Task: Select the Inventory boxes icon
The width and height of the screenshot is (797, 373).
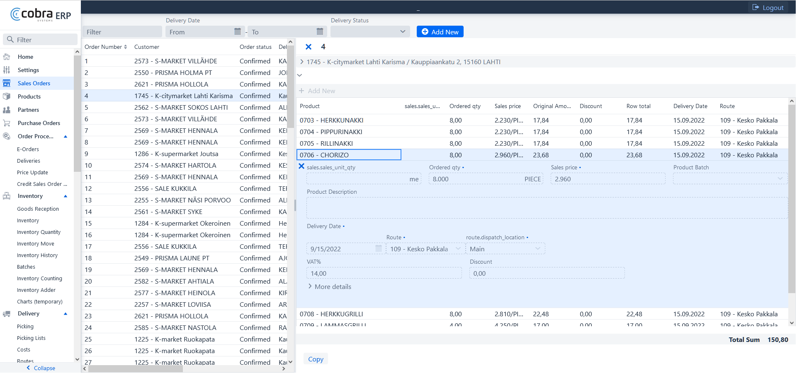Action: [x=7, y=196]
